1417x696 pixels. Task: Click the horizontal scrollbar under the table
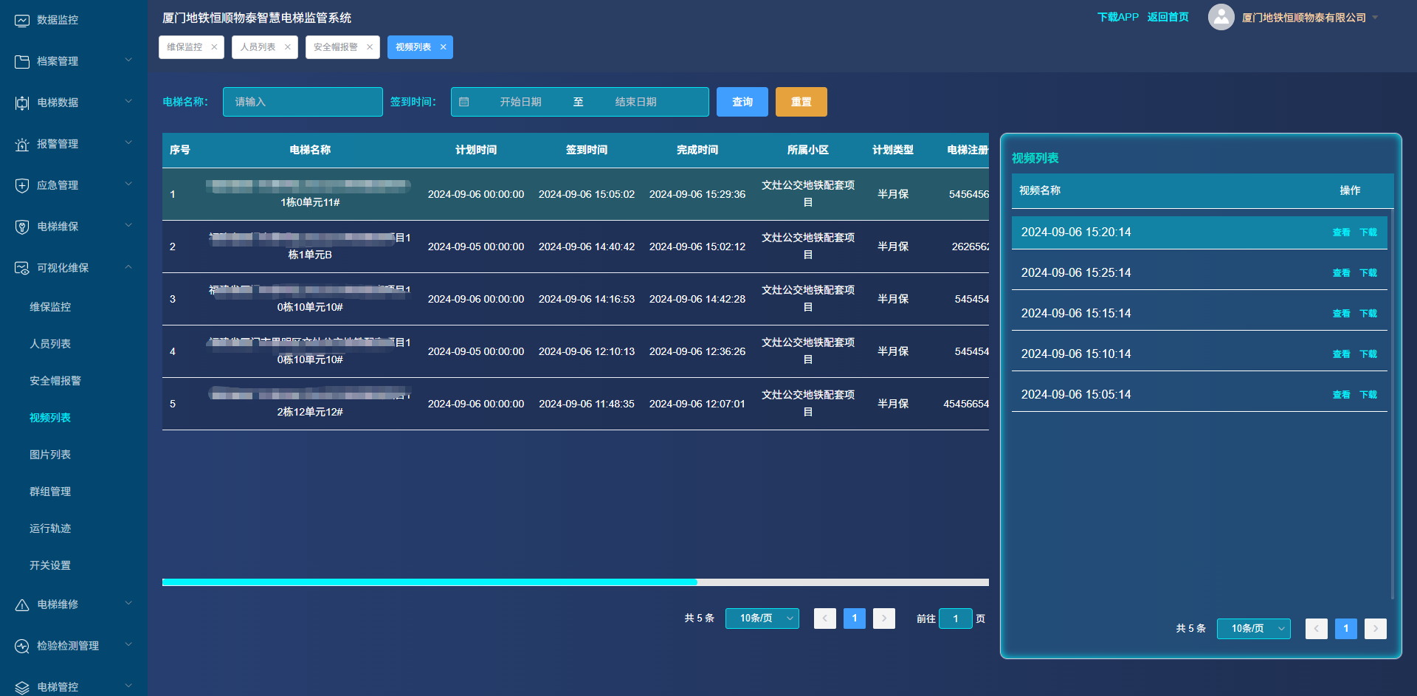pyautogui.click(x=430, y=582)
